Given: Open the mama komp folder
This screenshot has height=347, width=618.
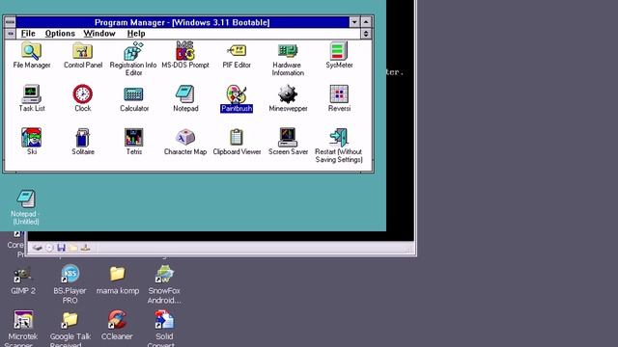Looking at the screenshot, I should click(118, 280).
